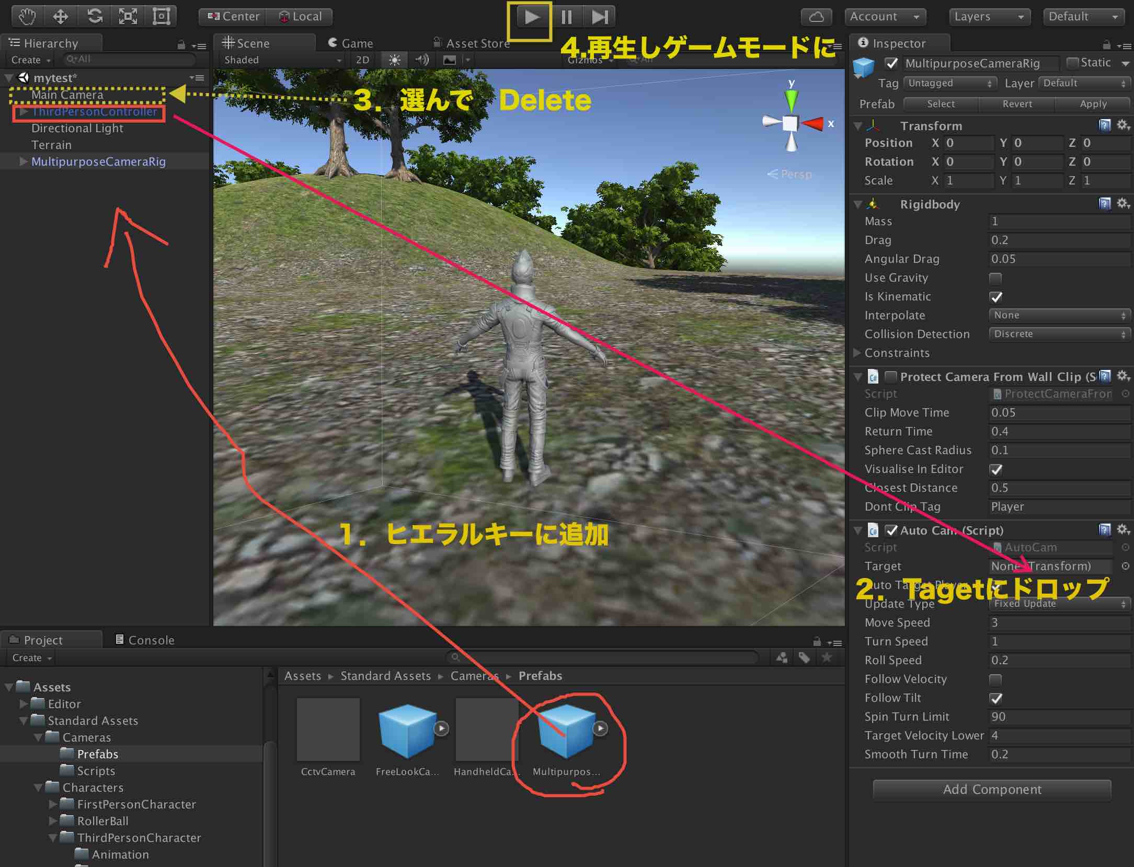
Task: Select the FreeLookCameraRig prefab thumbnail
Action: pyautogui.click(x=408, y=730)
